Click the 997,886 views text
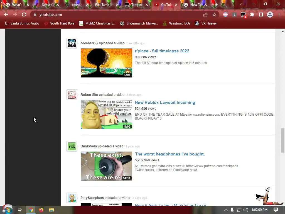This screenshot has height=214, width=285. click(x=145, y=57)
